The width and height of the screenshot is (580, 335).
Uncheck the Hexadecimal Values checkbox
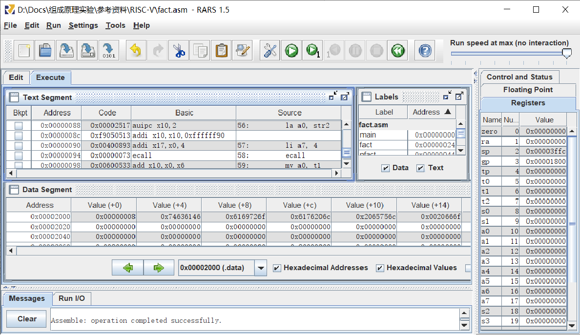(380, 268)
